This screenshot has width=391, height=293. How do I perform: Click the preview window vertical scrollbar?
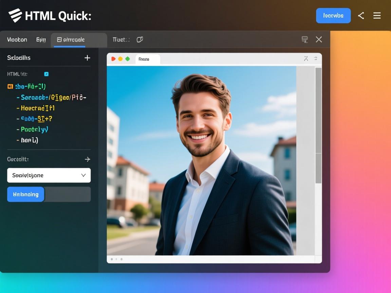(318, 125)
